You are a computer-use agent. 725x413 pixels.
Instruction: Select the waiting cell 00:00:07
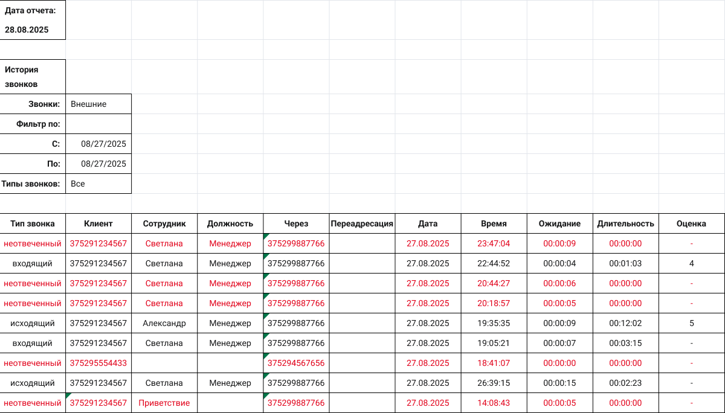(559, 343)
